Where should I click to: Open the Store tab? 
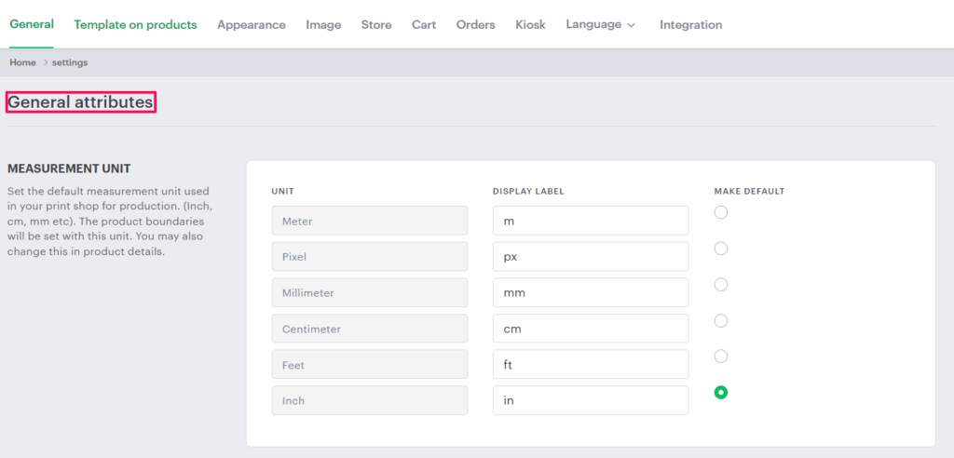(x=376, y=25)
